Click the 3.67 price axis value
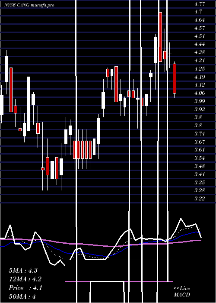 tap(200, 142)
